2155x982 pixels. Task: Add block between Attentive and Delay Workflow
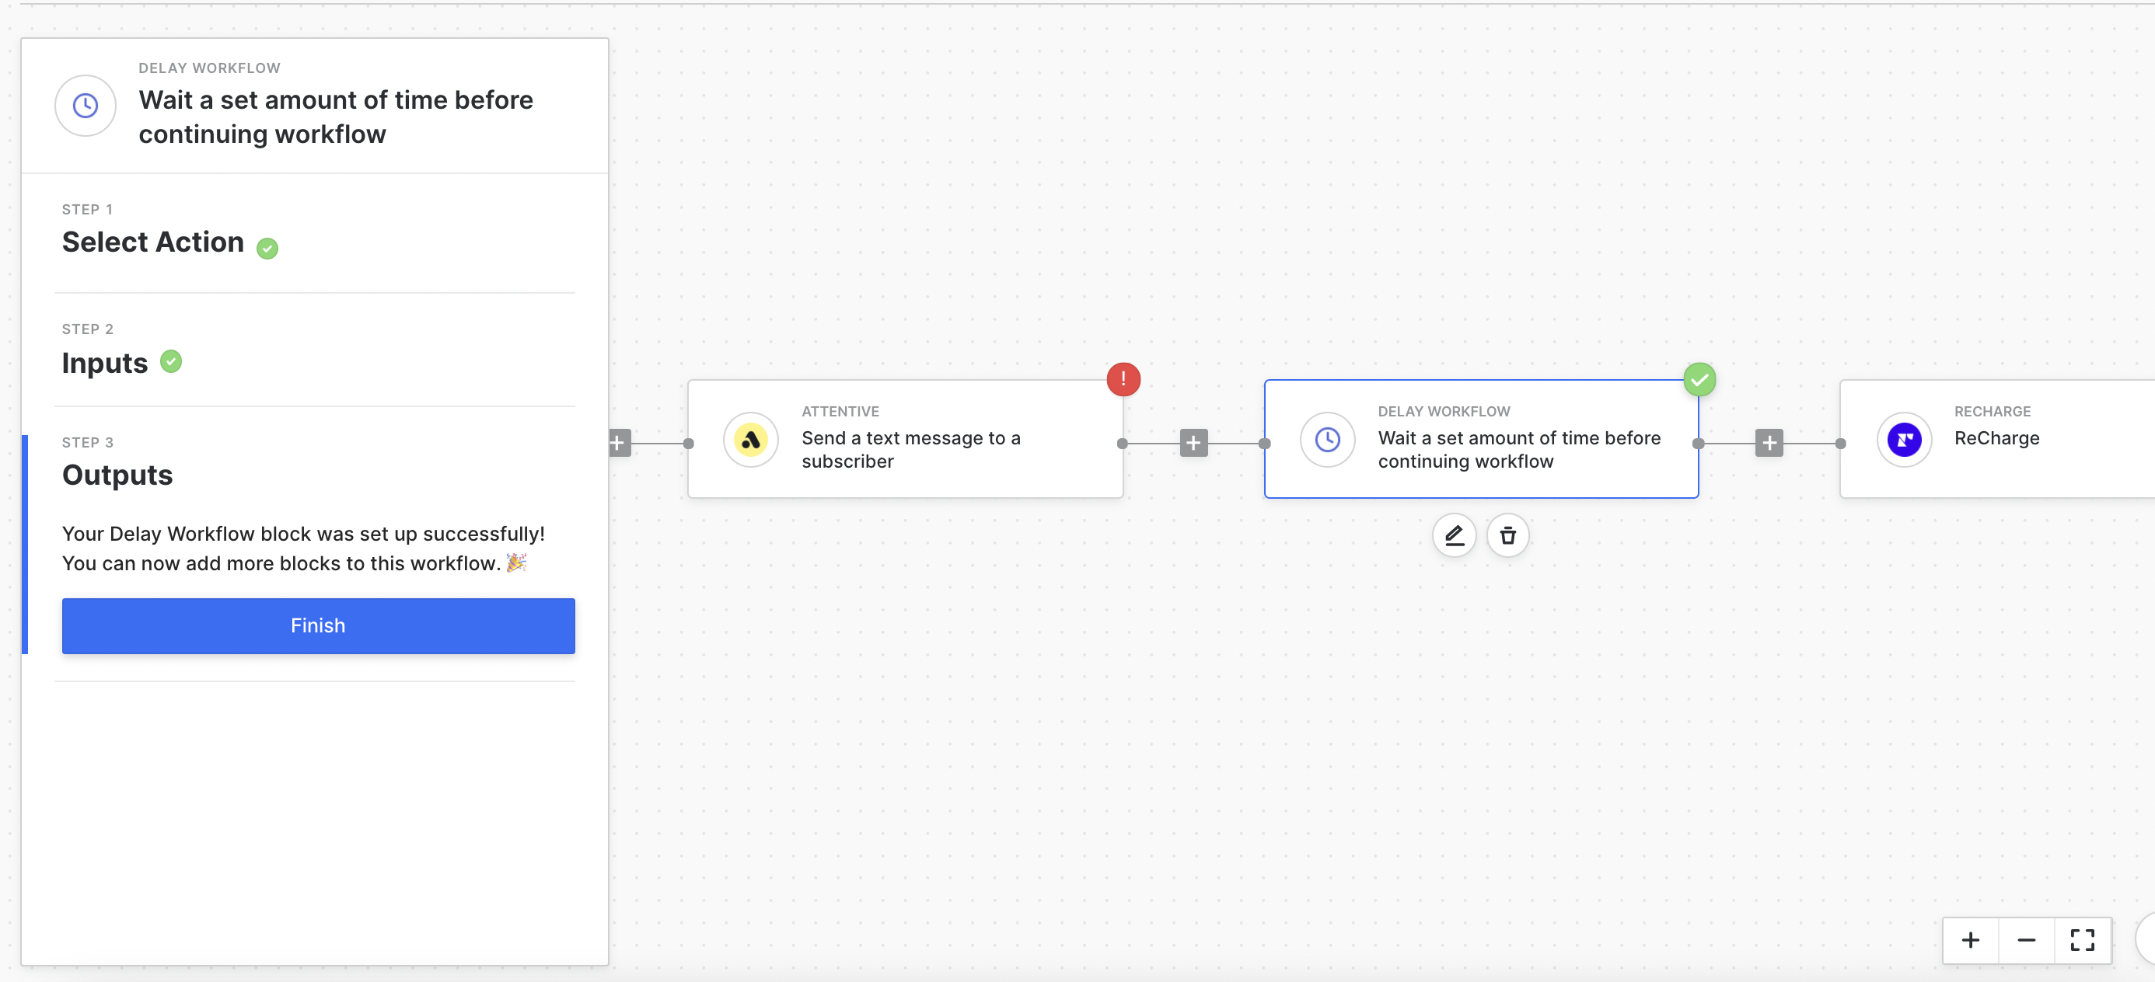pyautogui.click(x=1193, y=443)
